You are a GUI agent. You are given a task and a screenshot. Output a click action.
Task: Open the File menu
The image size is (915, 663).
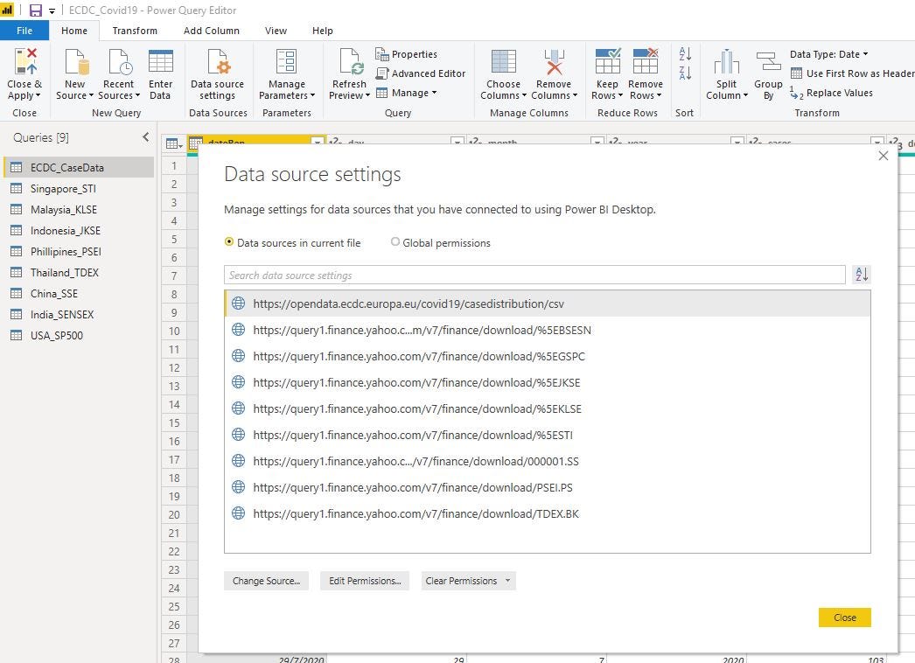pyautogui.click(x=24, y=31)
